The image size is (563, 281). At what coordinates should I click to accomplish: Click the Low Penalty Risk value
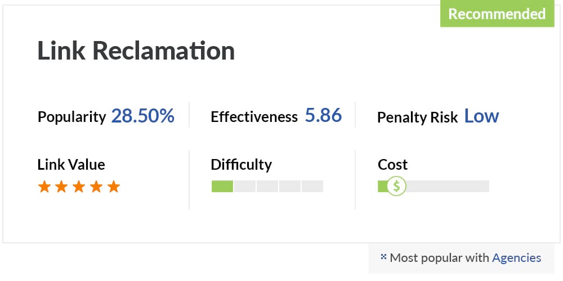coord(481,116)
